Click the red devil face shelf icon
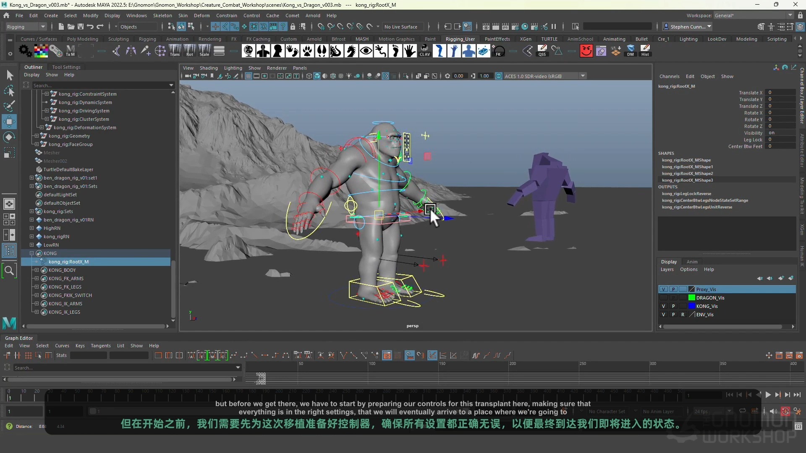The image size is (806, 453). (x=586, y=51)
